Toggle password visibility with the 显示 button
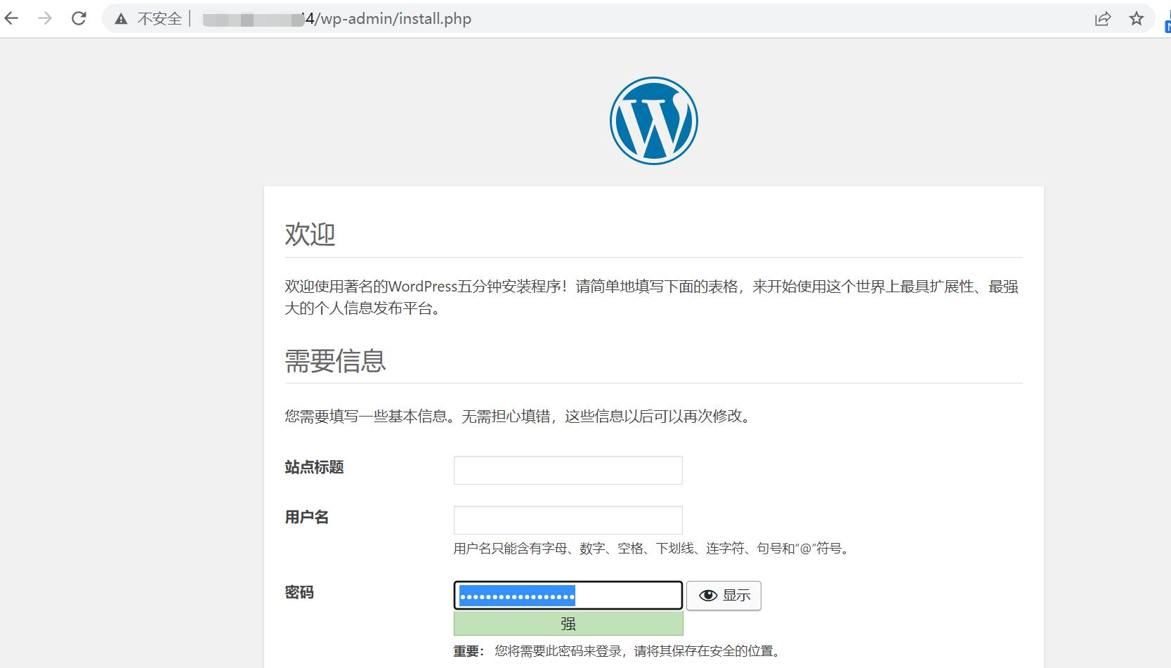Viewport: 1171px width, 668px height. (x=724, y=595)
